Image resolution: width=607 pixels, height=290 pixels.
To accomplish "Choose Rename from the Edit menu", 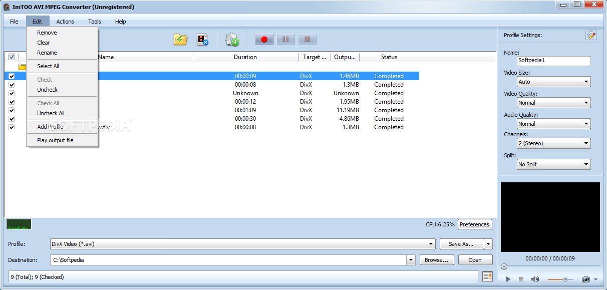I will [62, 53].
